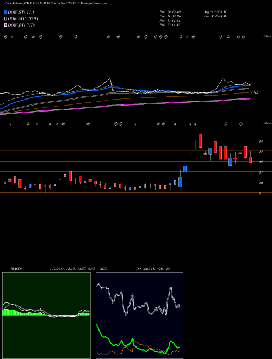Click the '<Lows' label at right edge
This screenshot has width=272, height=359.
(x=267, y=123)
